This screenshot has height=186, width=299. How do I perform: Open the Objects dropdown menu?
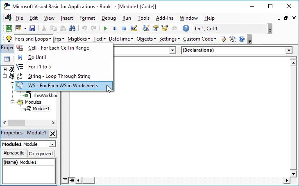pos(146,39)
